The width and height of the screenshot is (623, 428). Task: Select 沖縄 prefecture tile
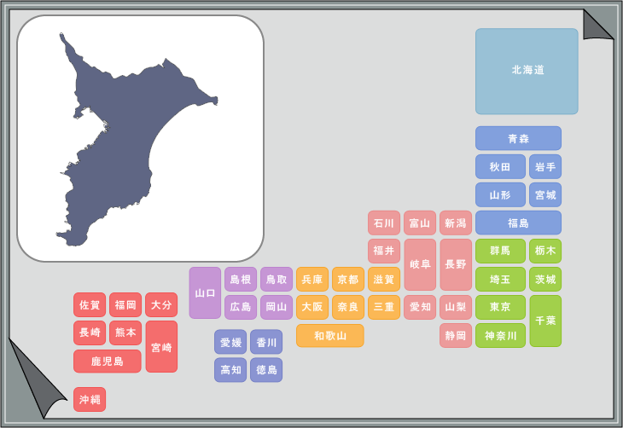(x=90, y=399)
